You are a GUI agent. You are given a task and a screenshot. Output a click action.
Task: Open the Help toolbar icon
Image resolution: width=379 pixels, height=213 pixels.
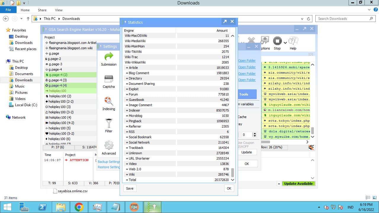[x=293, y=43]
